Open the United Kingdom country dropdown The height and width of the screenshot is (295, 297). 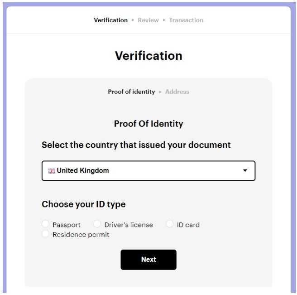point(148,171)
